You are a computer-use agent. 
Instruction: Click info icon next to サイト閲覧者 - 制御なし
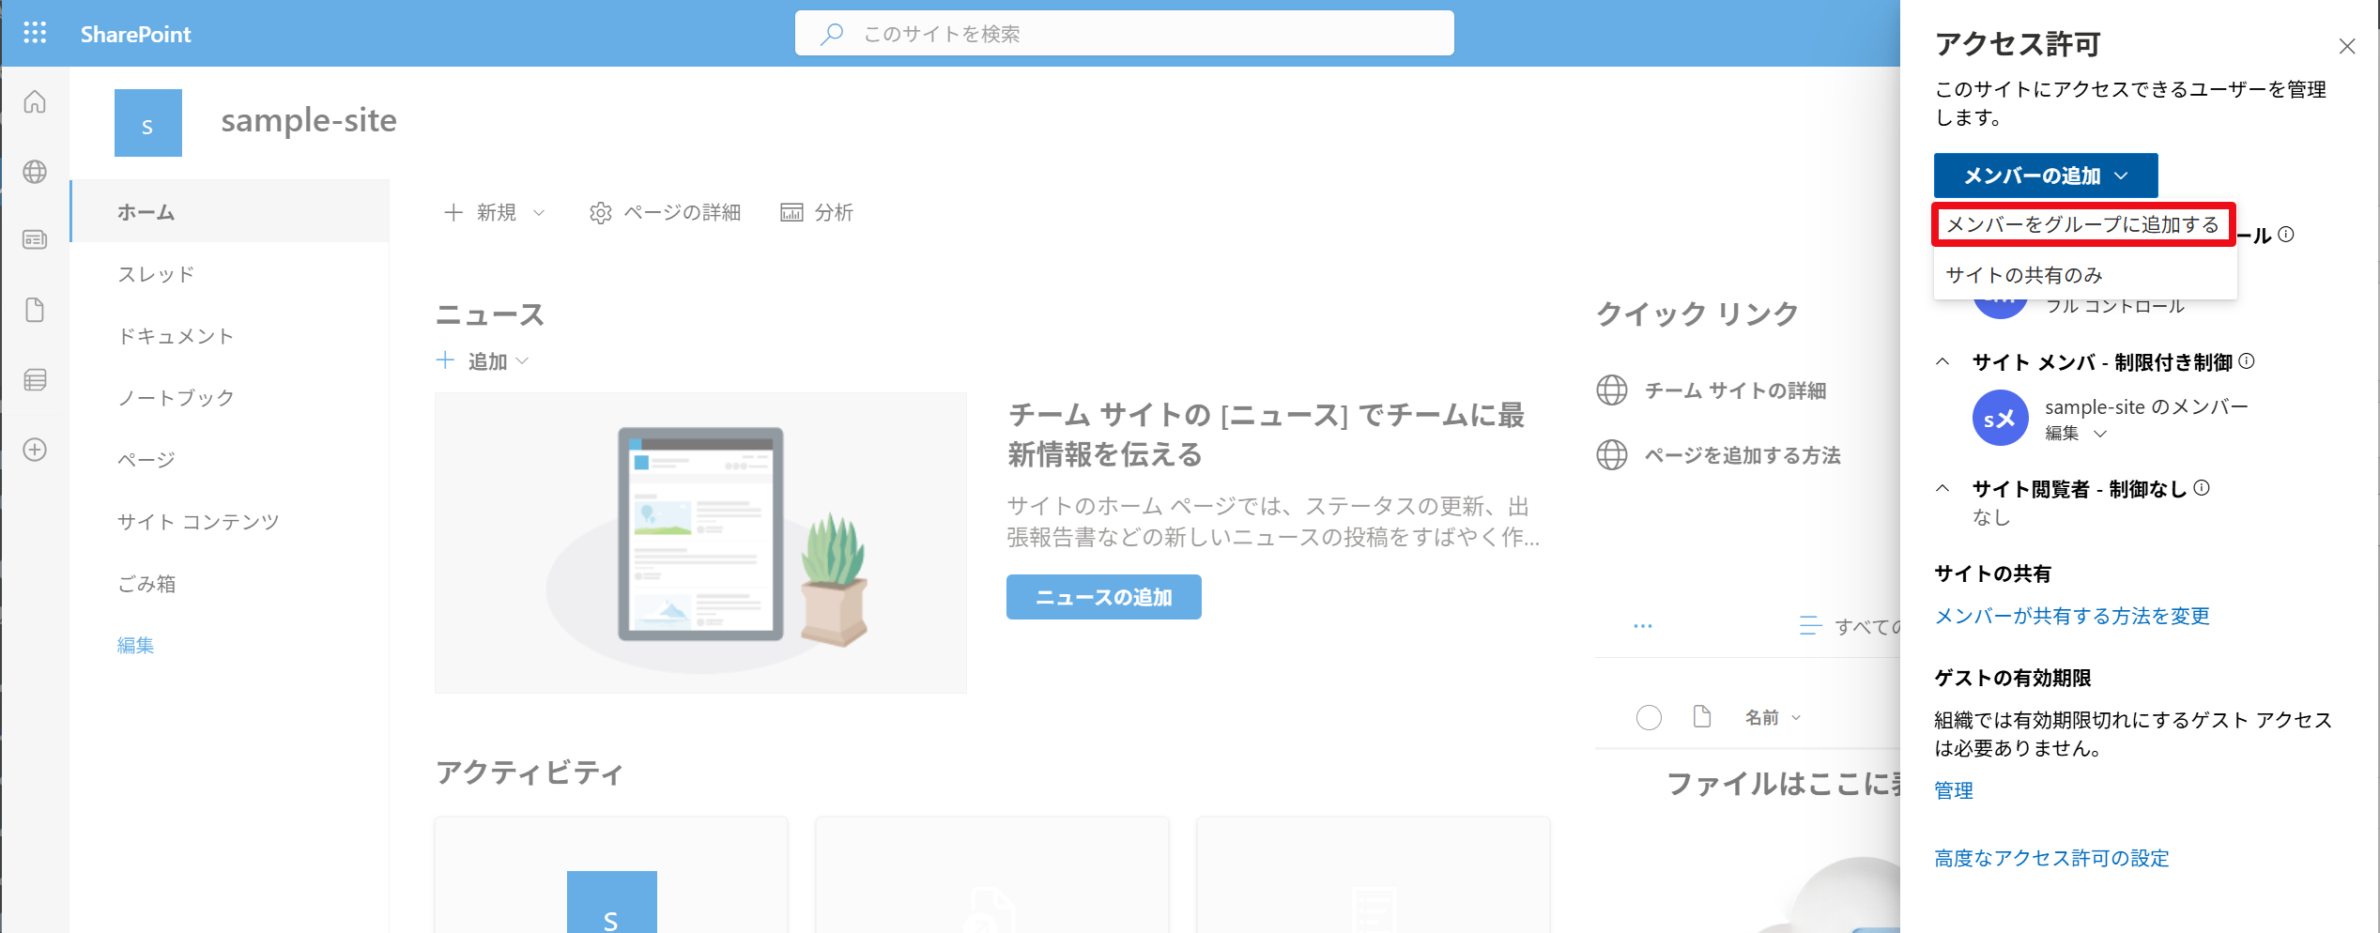click(2202, 488)
